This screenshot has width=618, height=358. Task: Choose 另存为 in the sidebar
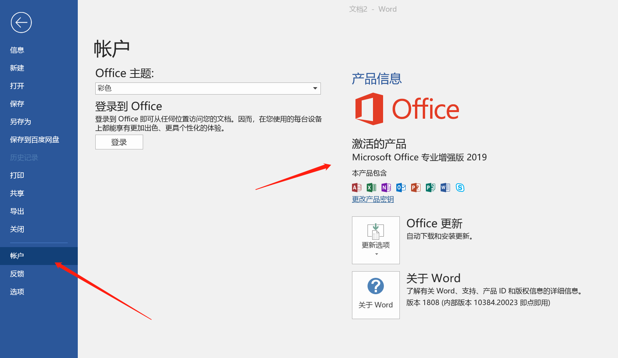coord(21,122)
